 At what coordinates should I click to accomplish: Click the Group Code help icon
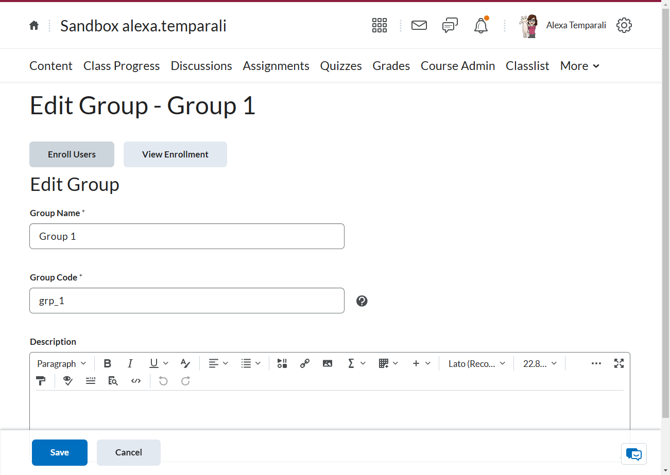pos(362,301)
